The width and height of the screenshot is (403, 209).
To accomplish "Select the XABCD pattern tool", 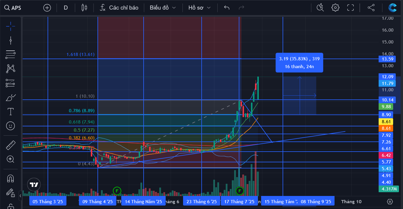I will pos(10,68).
